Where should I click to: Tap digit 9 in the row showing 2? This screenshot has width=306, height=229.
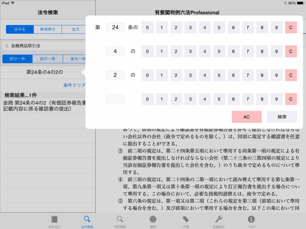277,75
